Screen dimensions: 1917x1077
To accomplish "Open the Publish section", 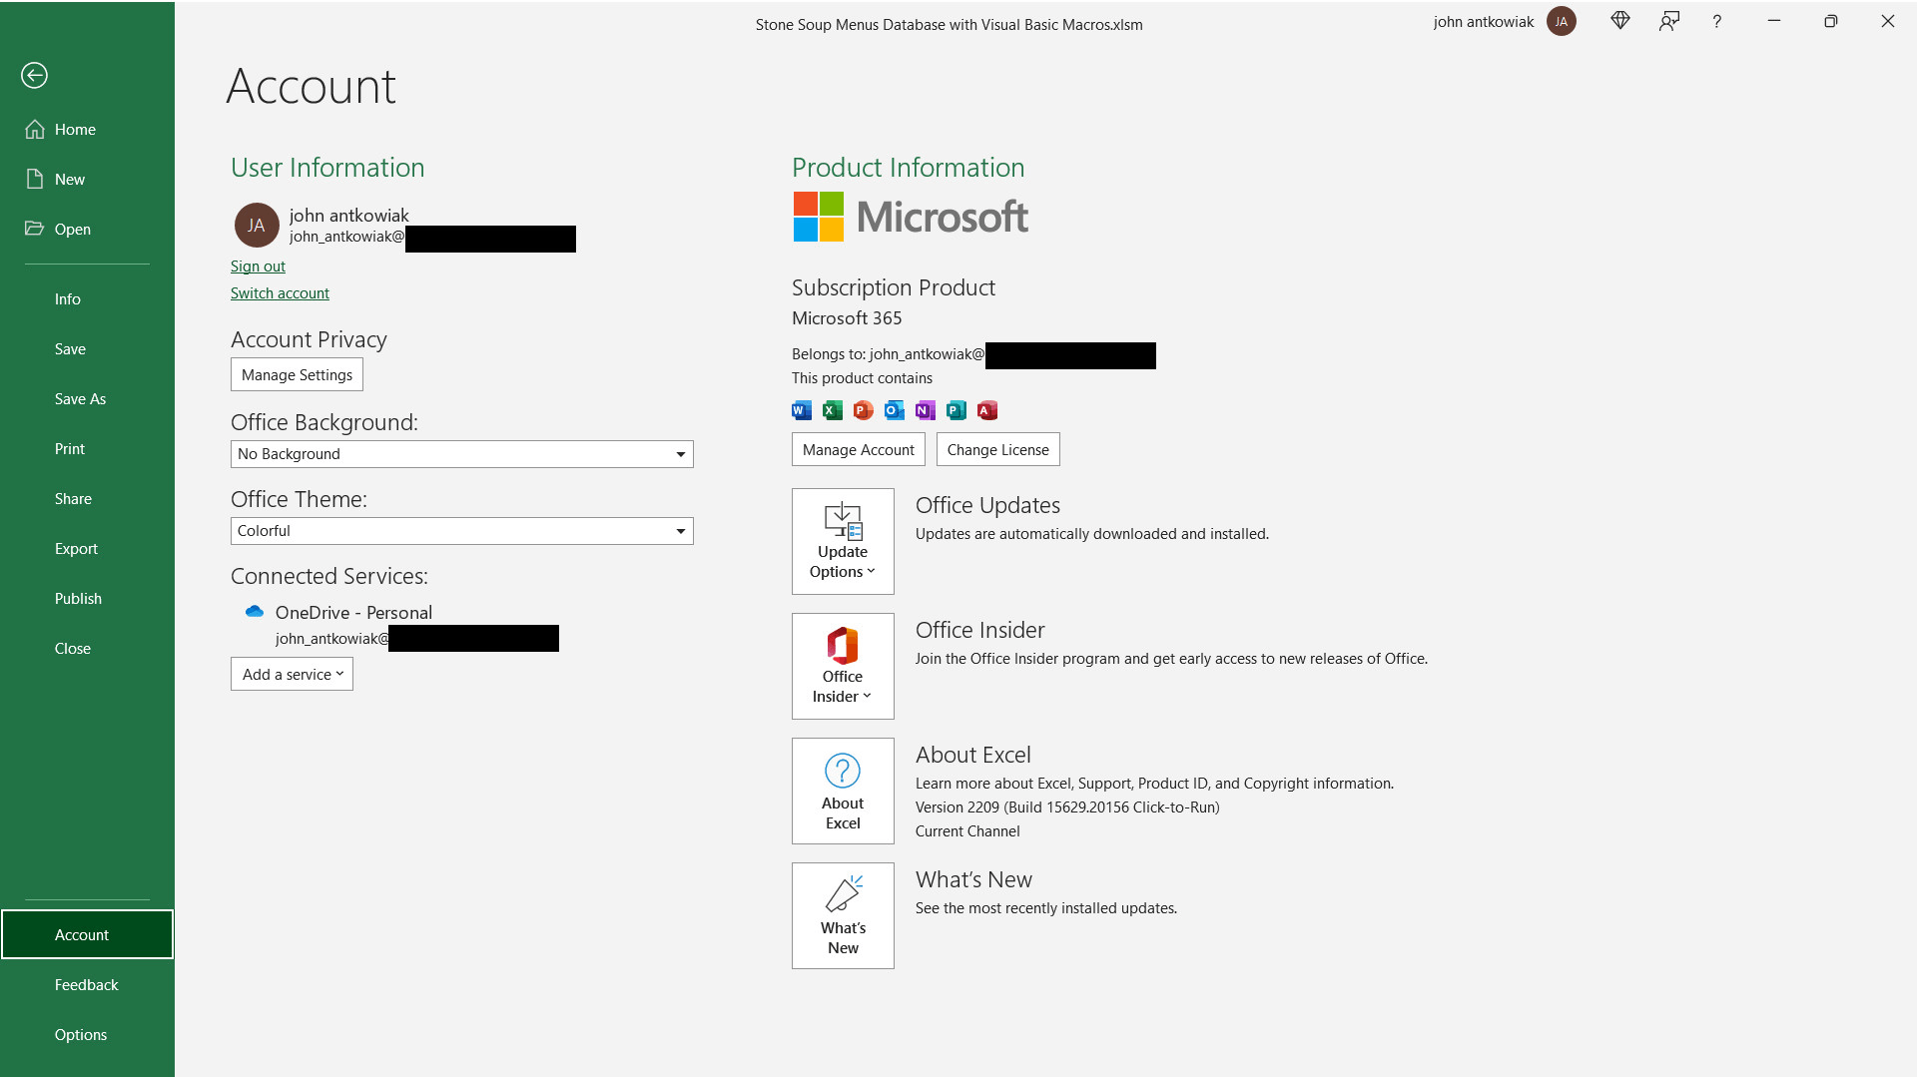I will (x=87, y=599).
